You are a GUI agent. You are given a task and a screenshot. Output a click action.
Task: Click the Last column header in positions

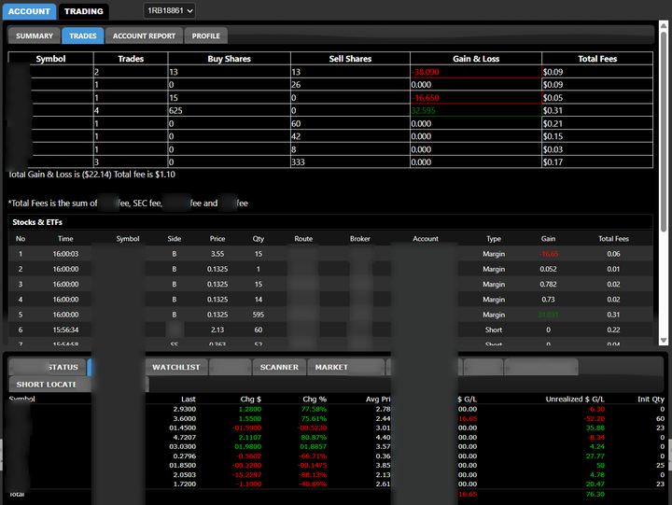pyautogui.click(x=189, y=400)
